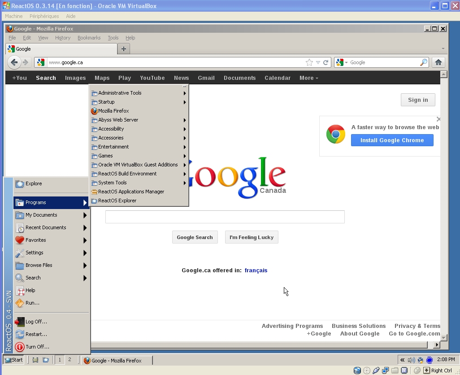Click the VirtualBox shared folders status icon
460x375 pixels.
(395, 371)
